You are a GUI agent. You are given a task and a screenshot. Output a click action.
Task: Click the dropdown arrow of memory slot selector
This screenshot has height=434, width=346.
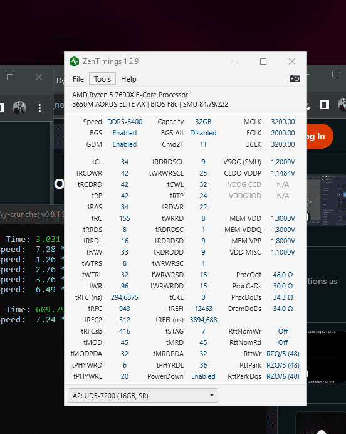pyautogui.click(x=212, y=396)
